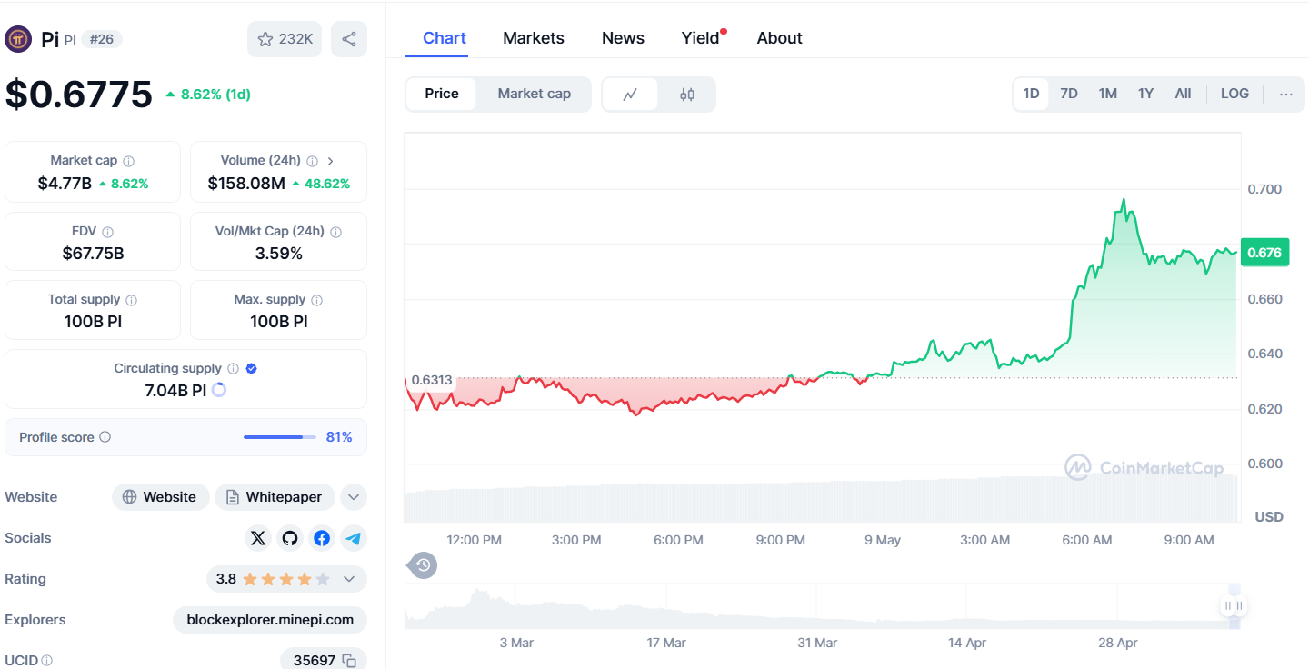Open the News tab
Screen dimensions: 1309x669
click(623, 38)
